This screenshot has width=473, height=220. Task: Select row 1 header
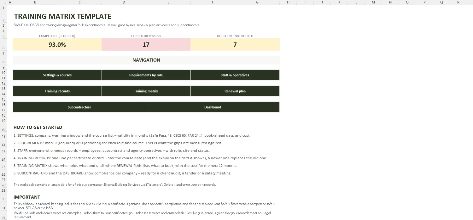pyautogui.click(x=3, y=8)
